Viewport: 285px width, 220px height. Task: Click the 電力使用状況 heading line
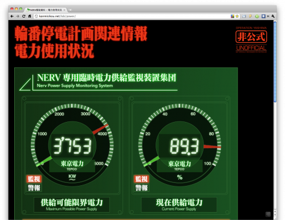54,51
